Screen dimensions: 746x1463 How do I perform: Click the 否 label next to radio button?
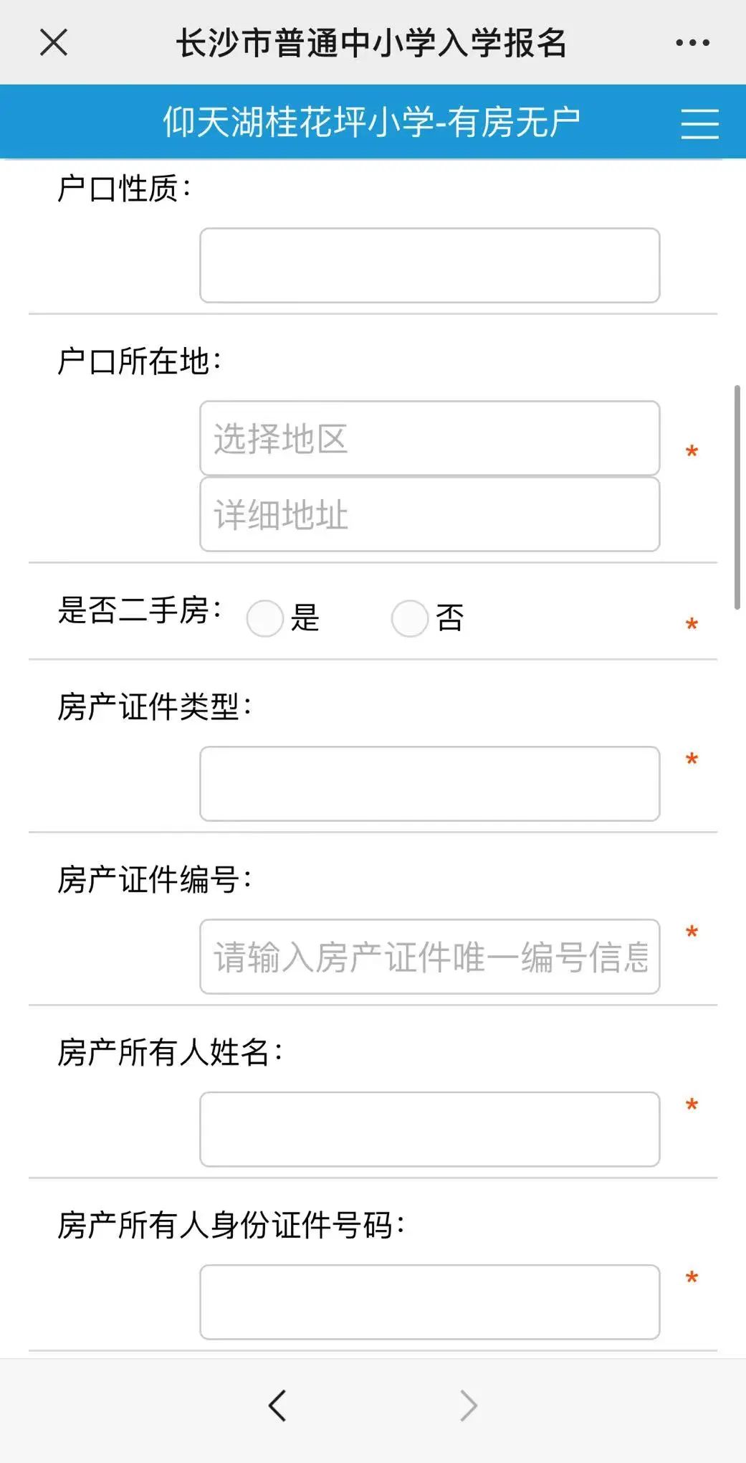pos(450,618)
